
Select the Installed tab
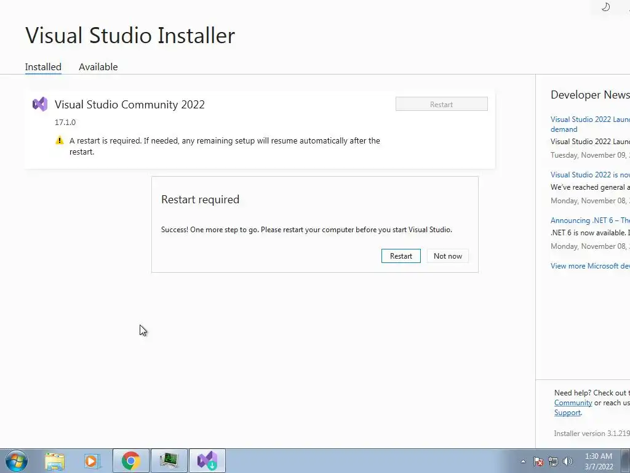coord(43,67)
